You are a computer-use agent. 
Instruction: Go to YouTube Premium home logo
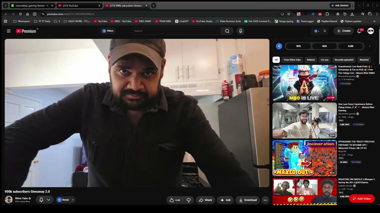tap(26, 31)
